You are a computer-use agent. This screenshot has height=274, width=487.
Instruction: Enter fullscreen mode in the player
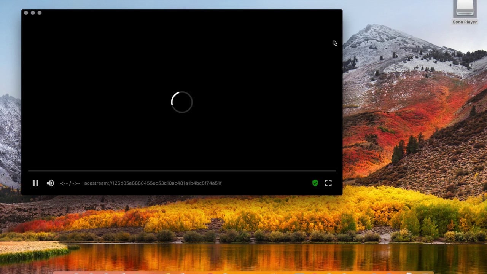pyautogui.click(x=328, y=183)
